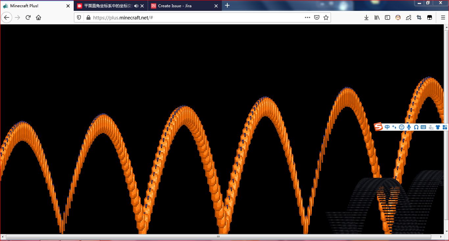Bookmark this page with the star

point(326,17)
